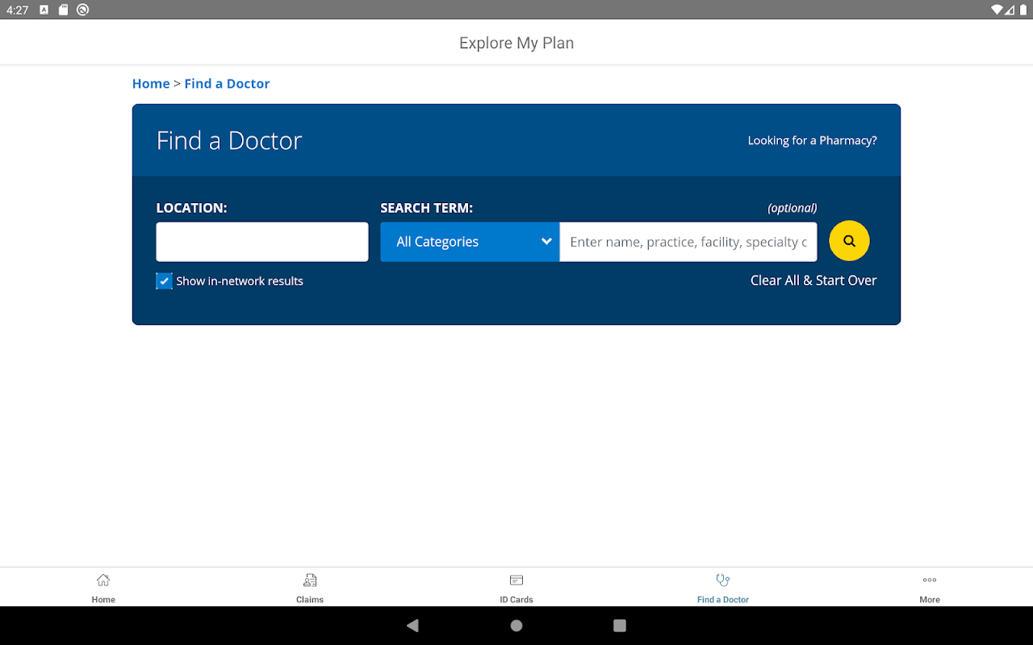
Task: Expand the All Categories dropdown
Action: [470, 242]
